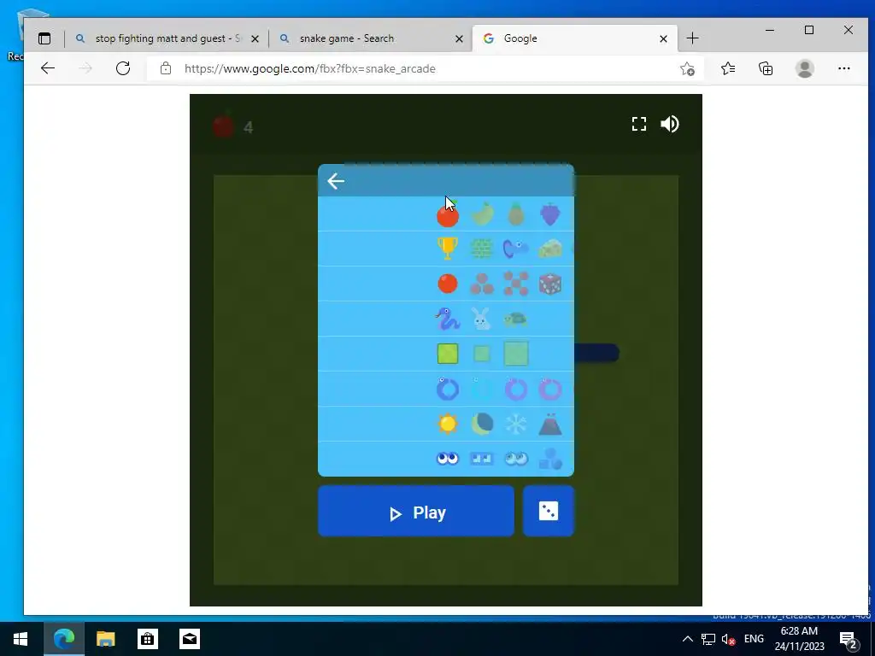
Task: Pick the violet snake color
Action: point(516,389)
